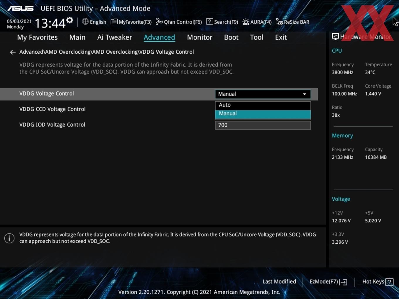Open the English language selector
399x299 pixels.
click(94, 22)
